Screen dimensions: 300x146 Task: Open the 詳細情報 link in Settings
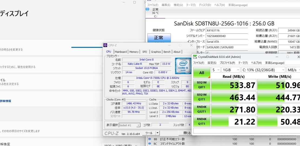6,101
